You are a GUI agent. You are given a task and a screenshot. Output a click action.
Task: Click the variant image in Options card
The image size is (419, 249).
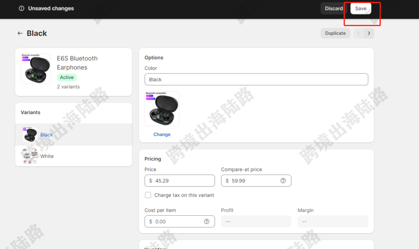[162, 109]
